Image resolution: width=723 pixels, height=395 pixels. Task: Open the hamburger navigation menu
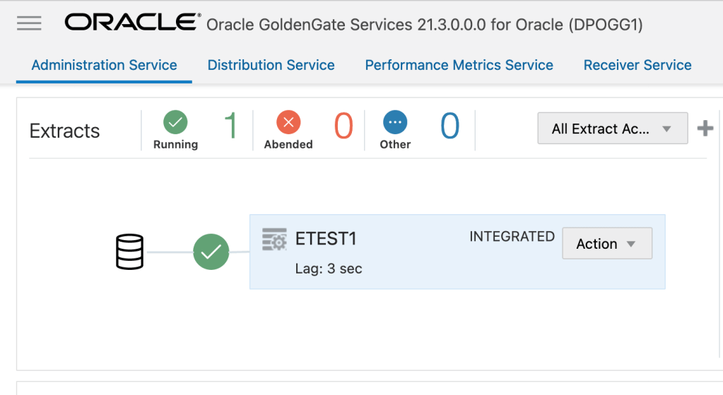coord(29,23)
